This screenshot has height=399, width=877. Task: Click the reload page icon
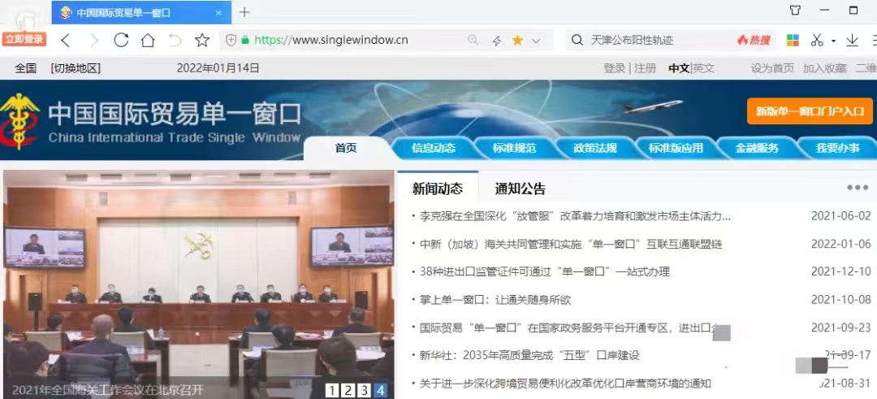tap(121, 41)
